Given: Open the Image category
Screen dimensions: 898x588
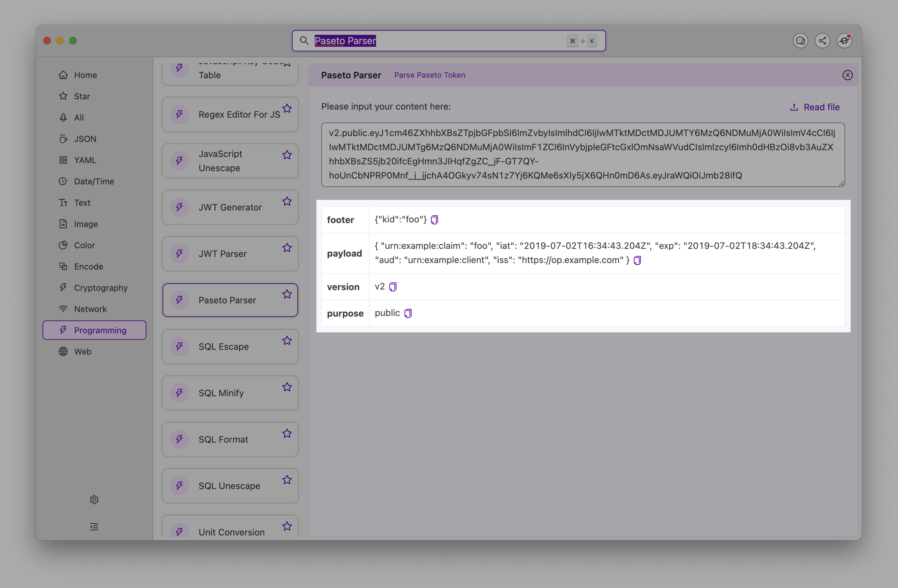Looking at the screenshot, I should [x=94, y=224].
